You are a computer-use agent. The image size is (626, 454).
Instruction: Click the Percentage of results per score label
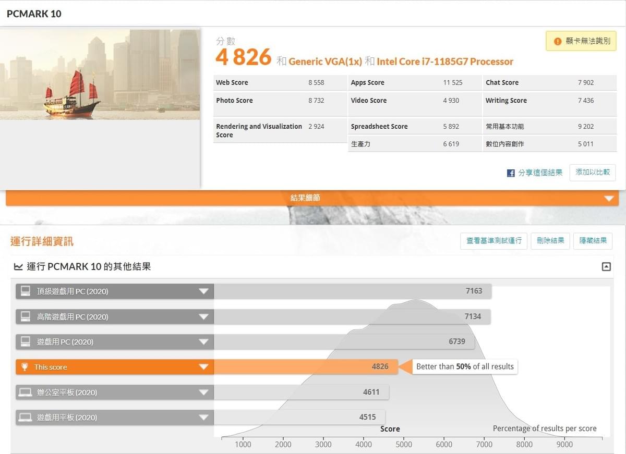pyautogui.click(x=545, y=428)
